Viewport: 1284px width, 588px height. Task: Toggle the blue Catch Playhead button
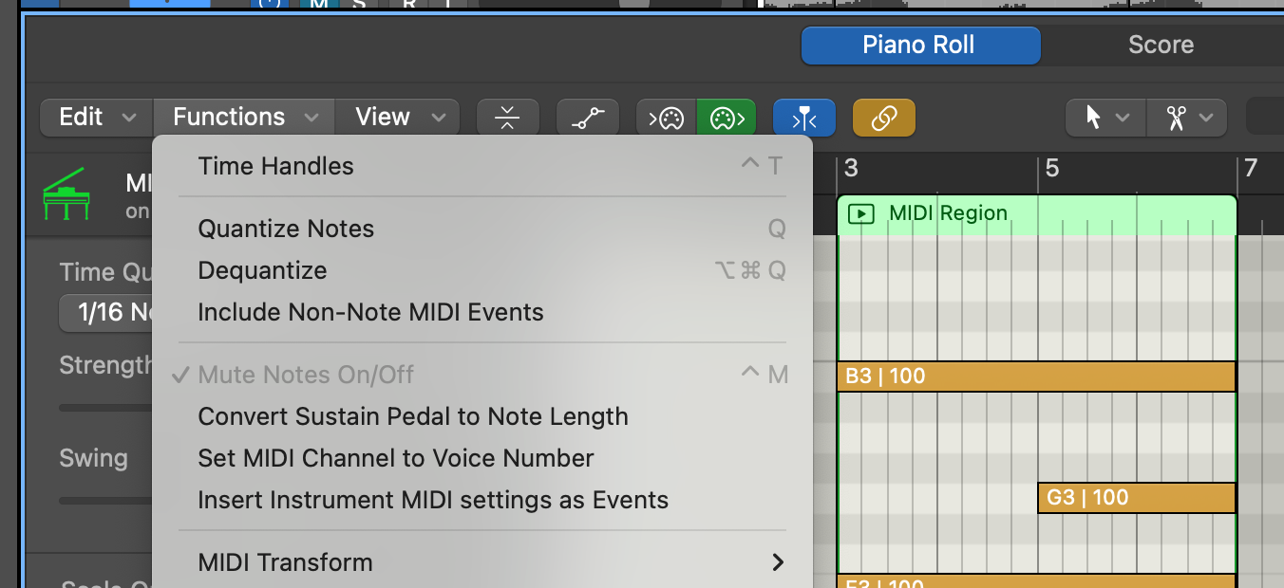(804, 118)
